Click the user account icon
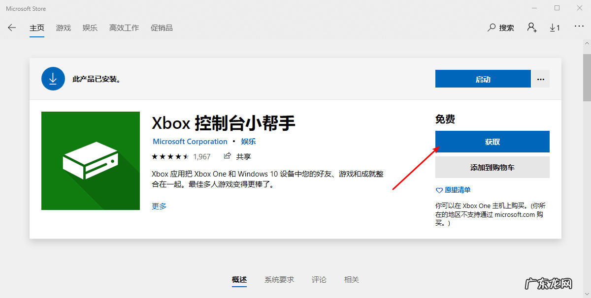 pos(531,28)
